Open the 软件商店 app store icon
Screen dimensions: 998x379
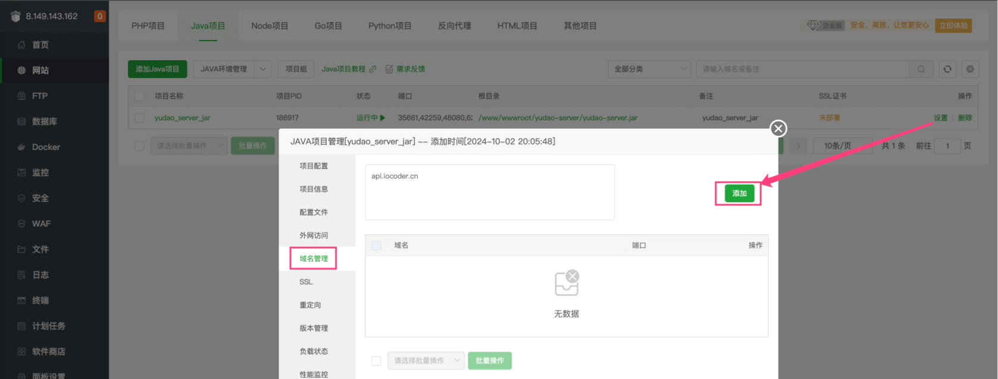21,352
